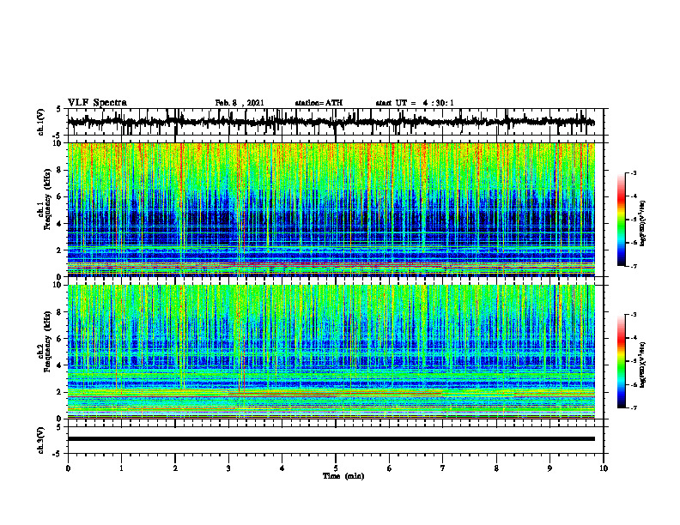Click tick label "1" on the Time axis
Viewport: 680px width, 525px height.
pos(121,468)
